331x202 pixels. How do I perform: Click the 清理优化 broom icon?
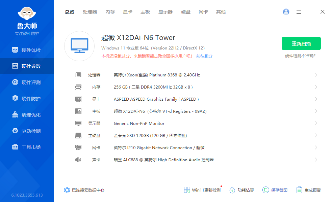click(15, 114)
